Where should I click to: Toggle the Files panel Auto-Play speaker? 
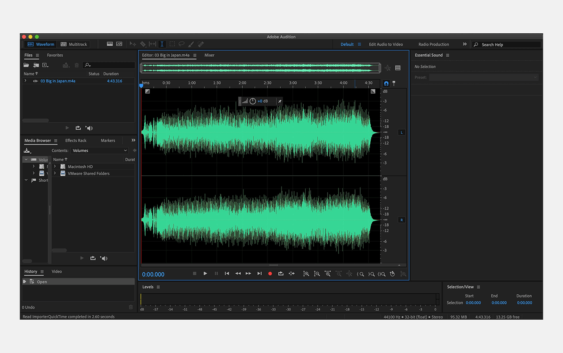click(89, 128)
